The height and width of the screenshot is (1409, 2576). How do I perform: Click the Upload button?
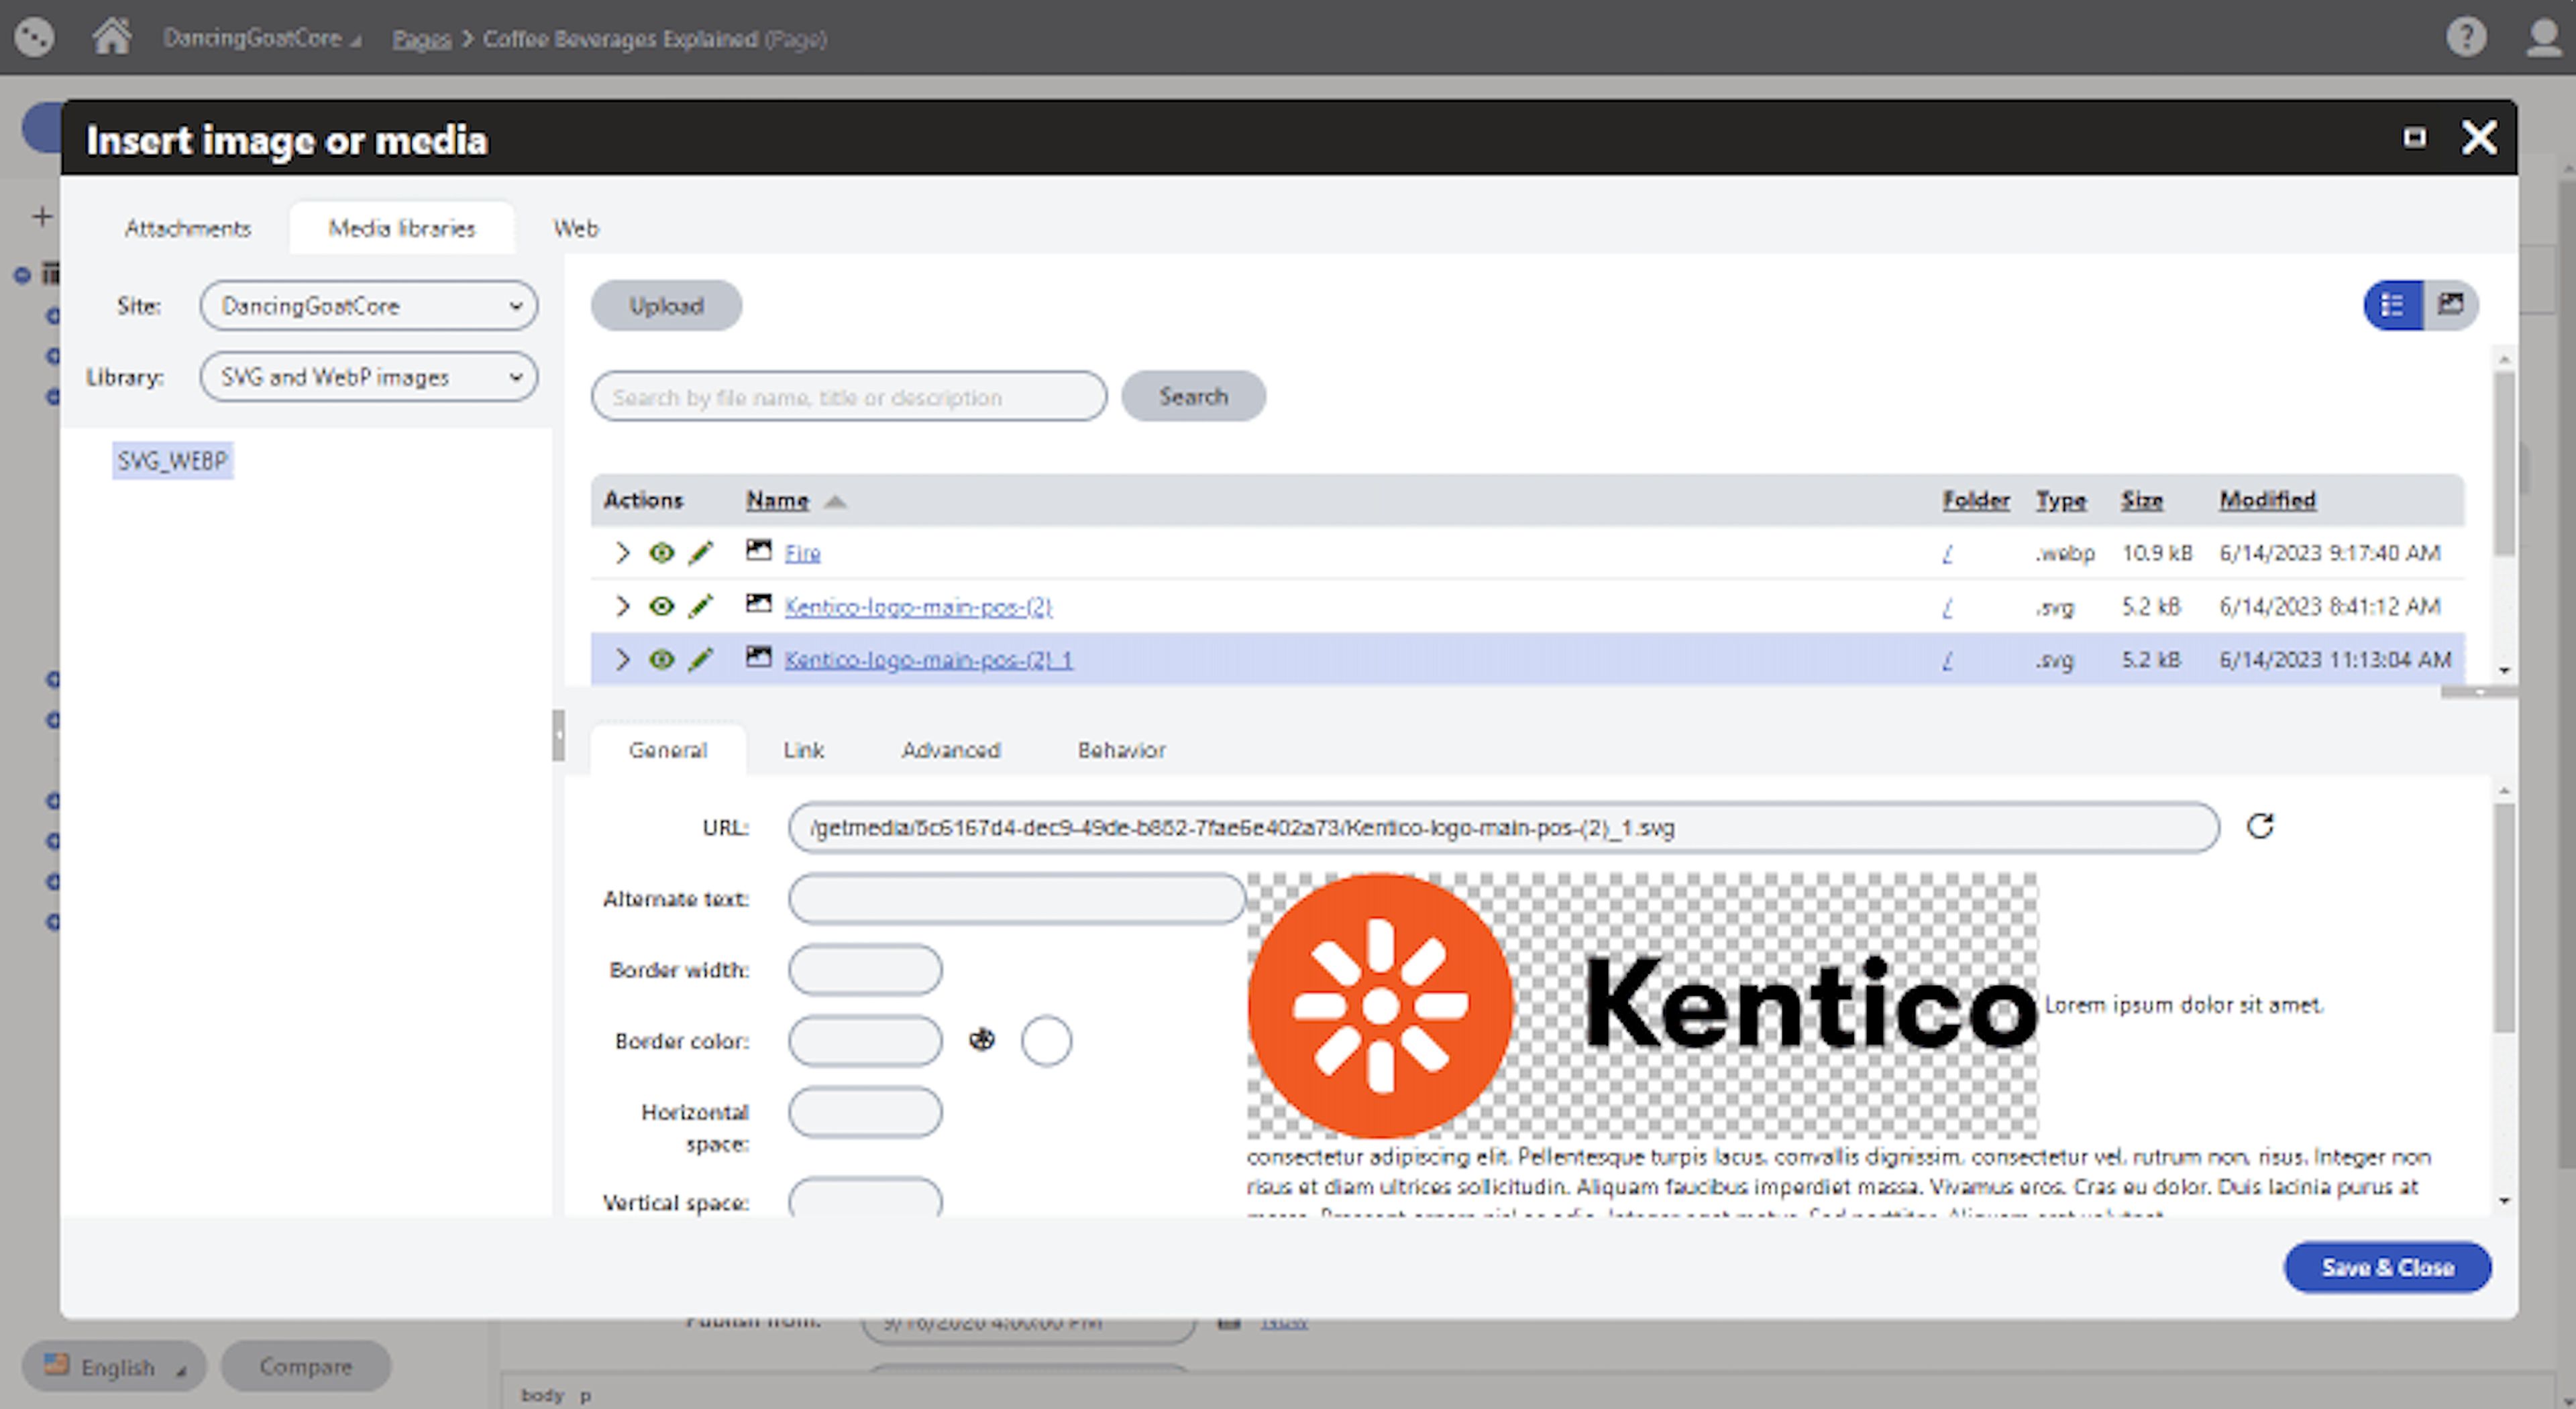click(x=666, y=305)
